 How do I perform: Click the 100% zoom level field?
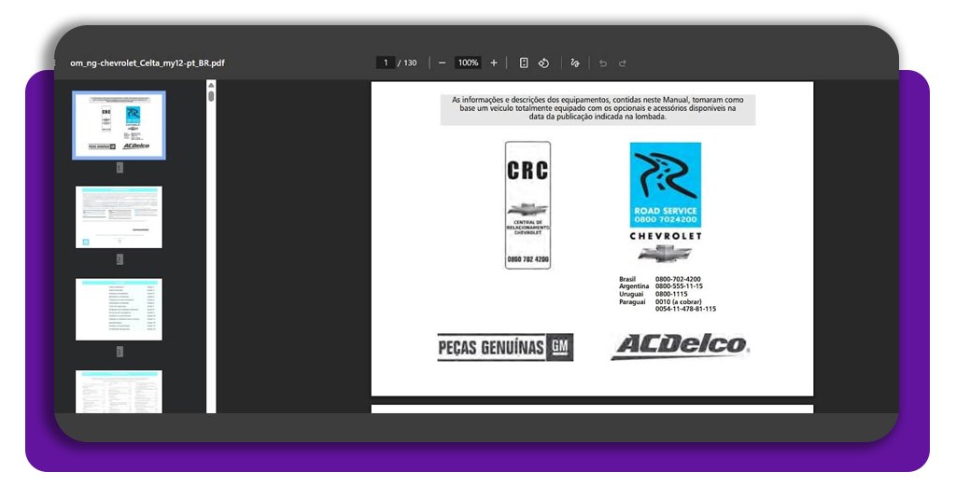pyautogui.click(x=468, y=62)
